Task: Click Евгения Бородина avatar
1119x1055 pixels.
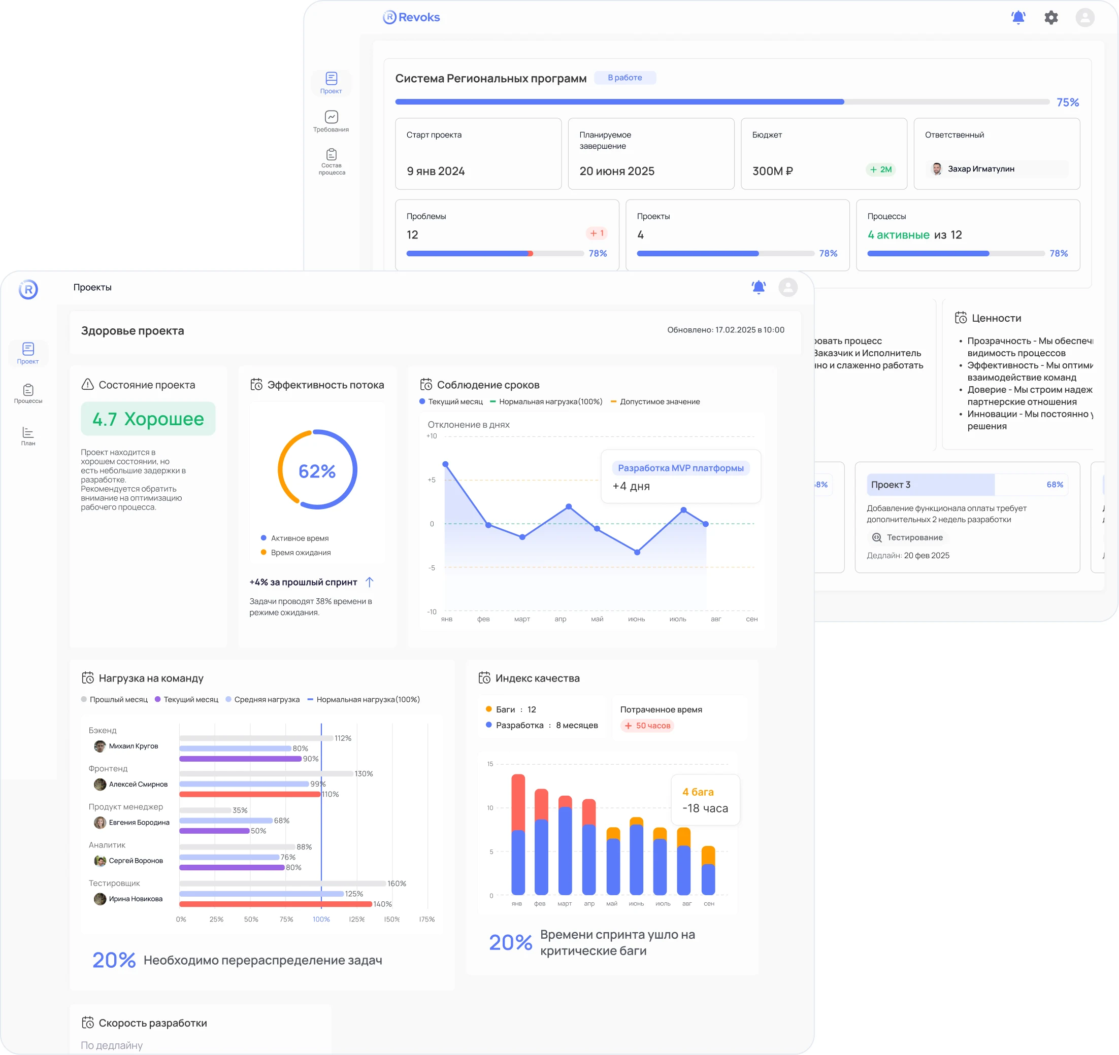Action: coord(100,823)
